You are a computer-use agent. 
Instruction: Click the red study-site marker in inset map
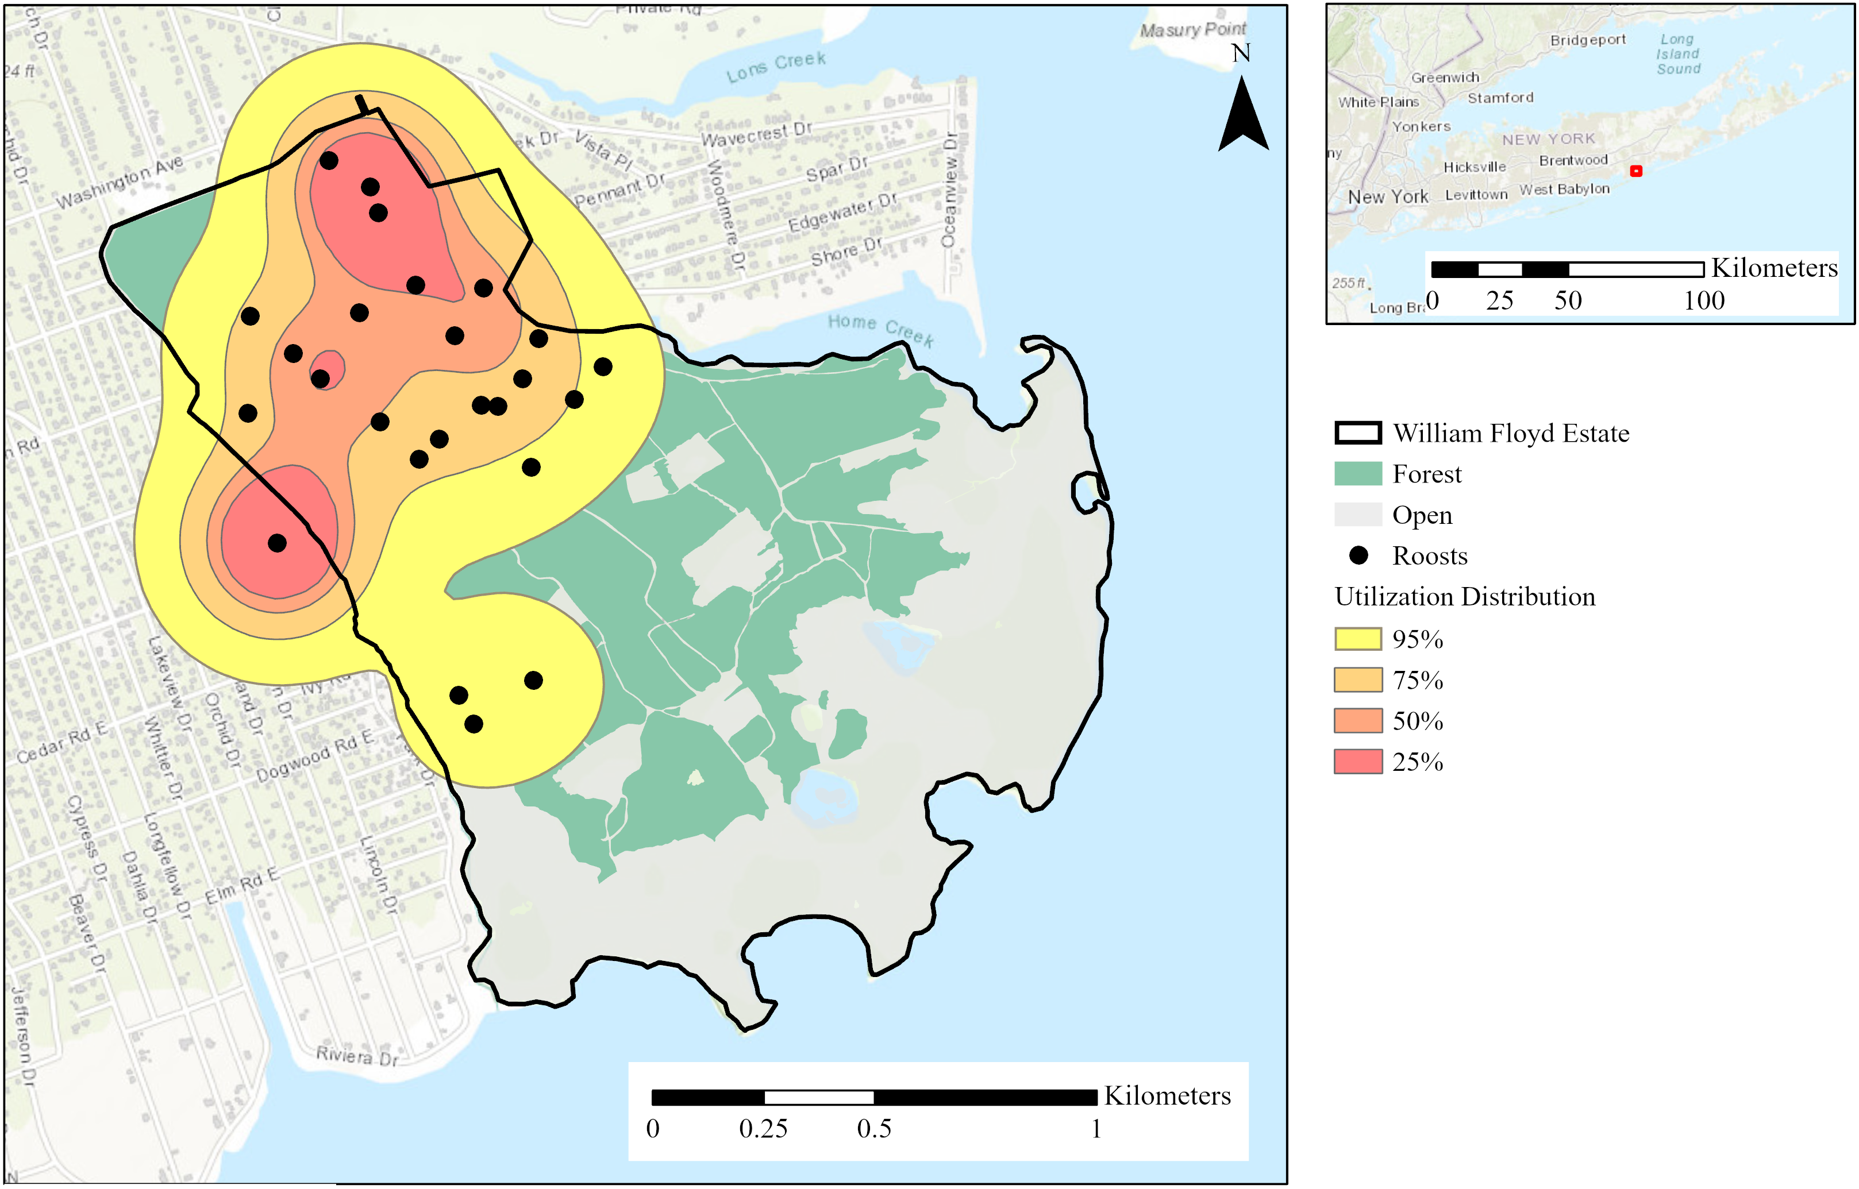1636,171
